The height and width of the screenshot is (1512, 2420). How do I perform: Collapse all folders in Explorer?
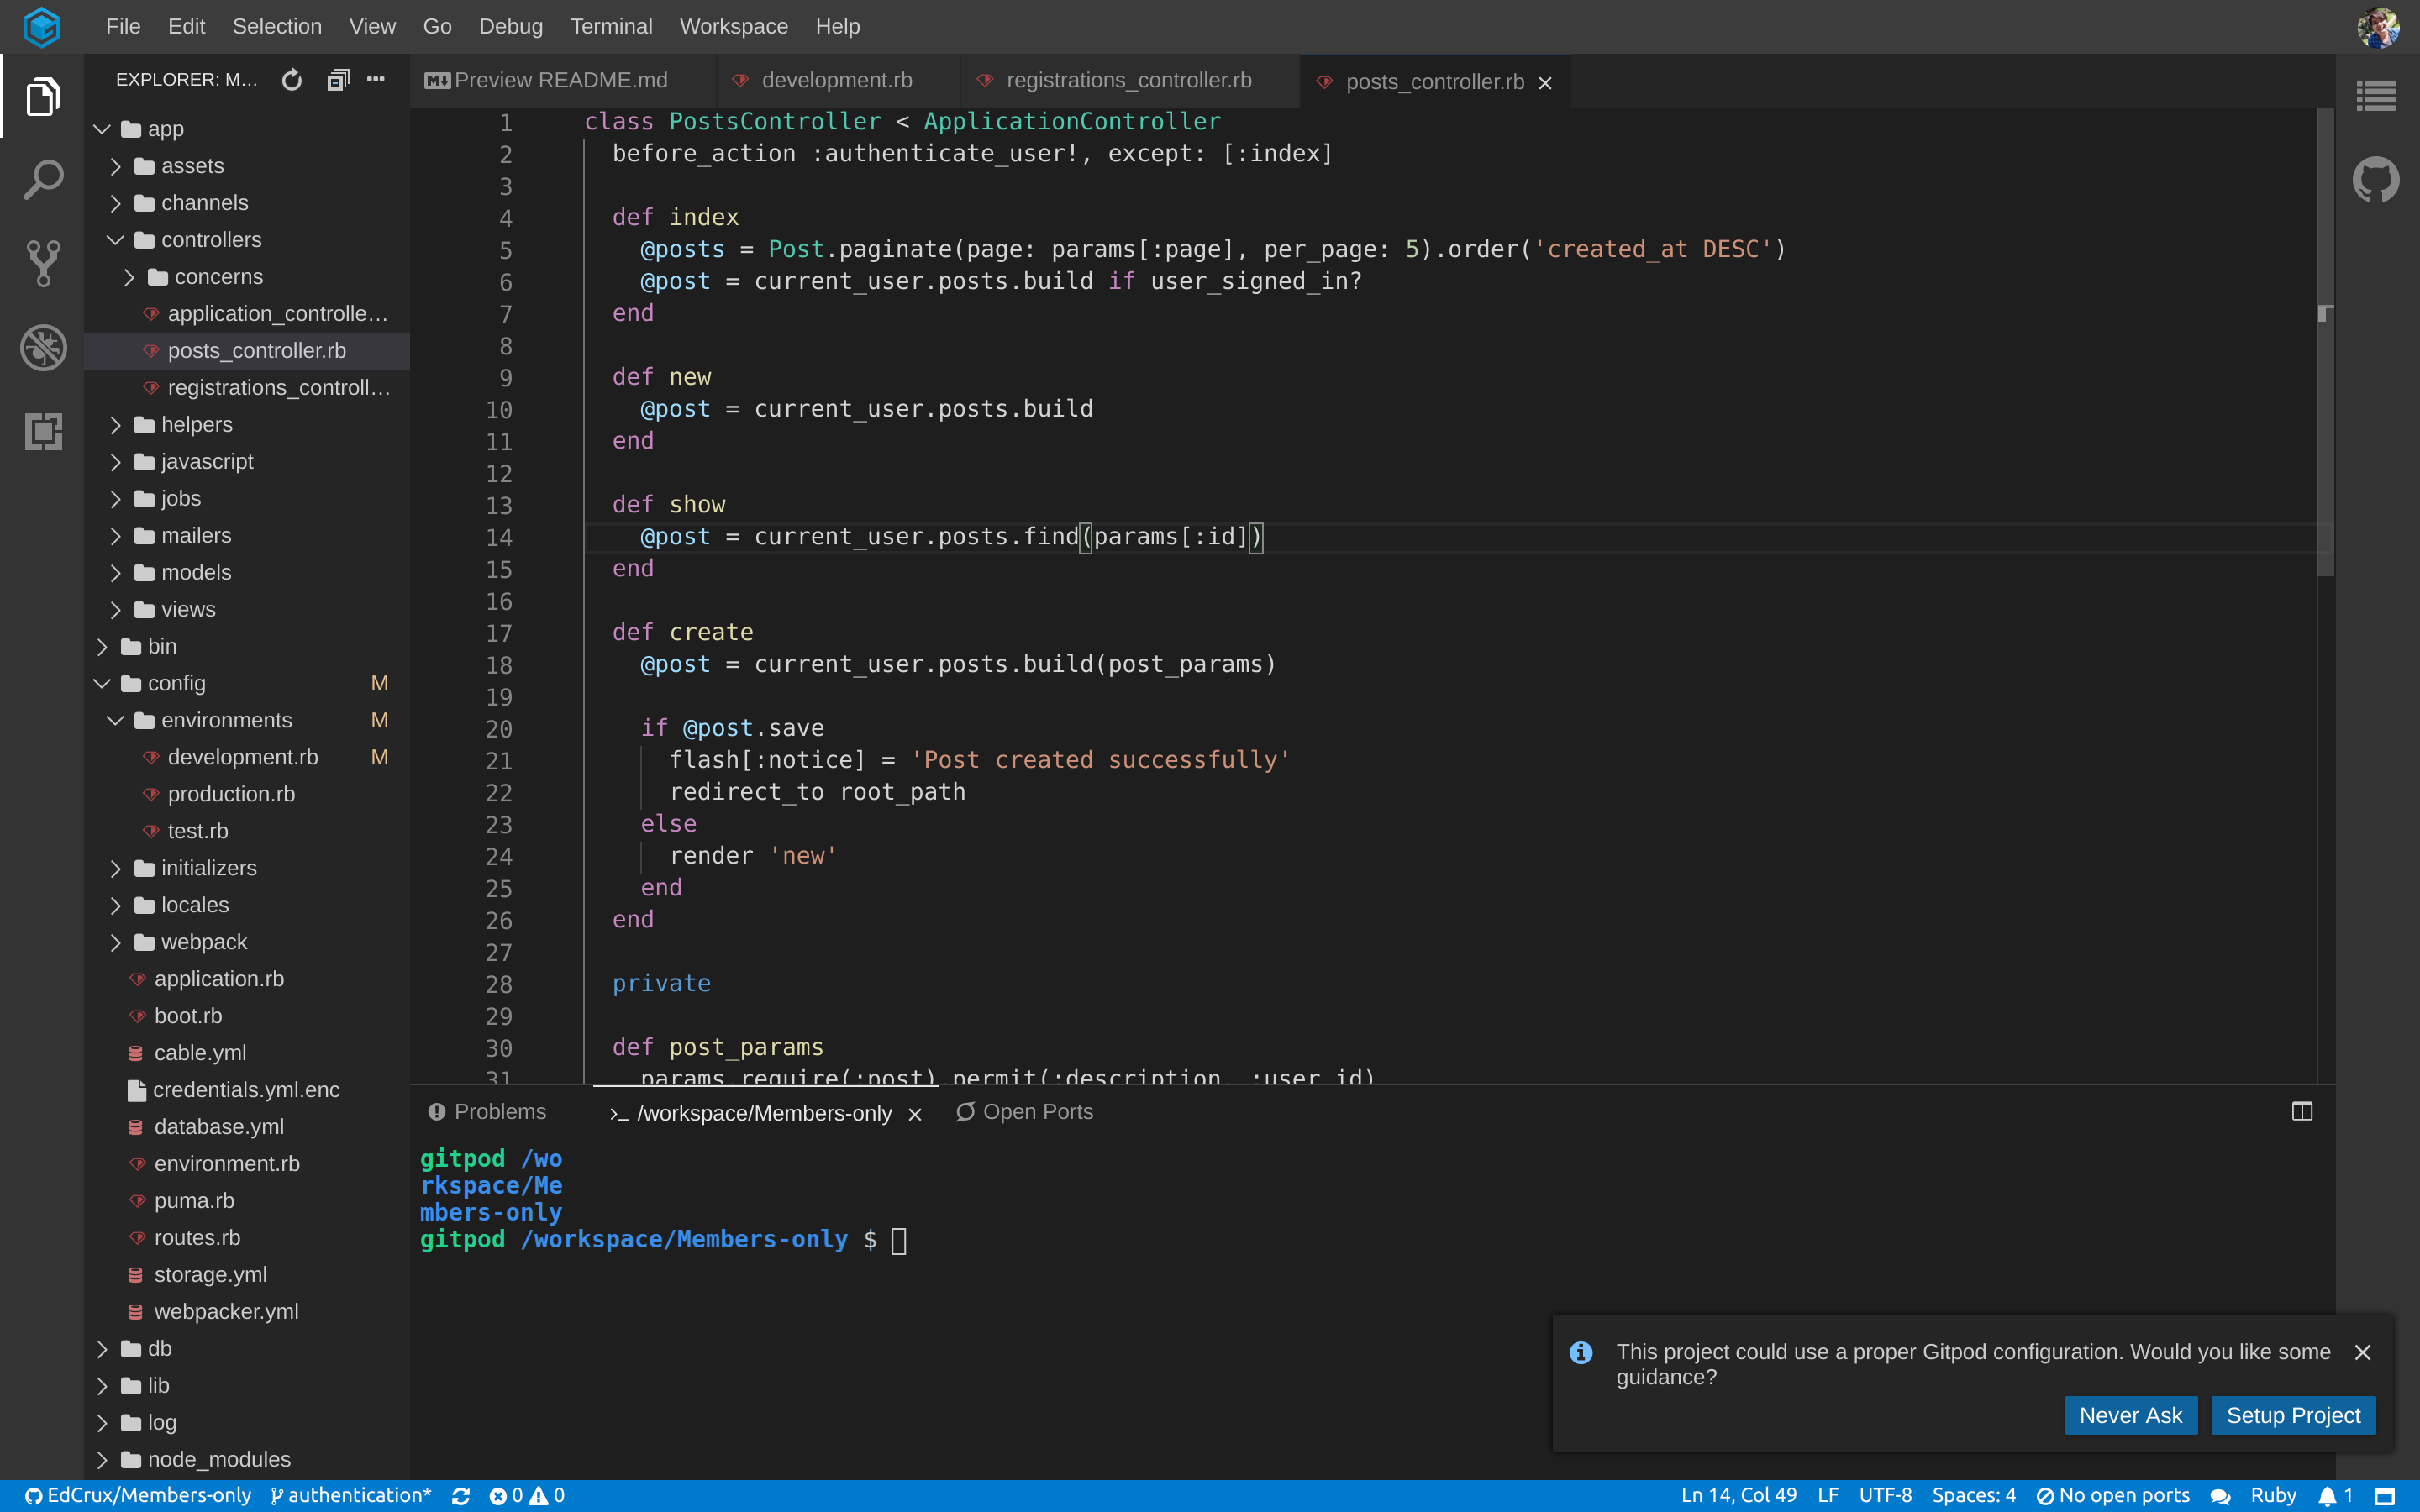[338, 80]
